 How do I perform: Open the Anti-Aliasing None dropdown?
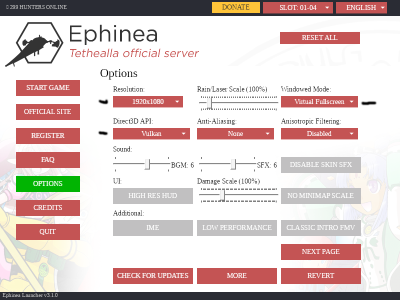[235, 133]
